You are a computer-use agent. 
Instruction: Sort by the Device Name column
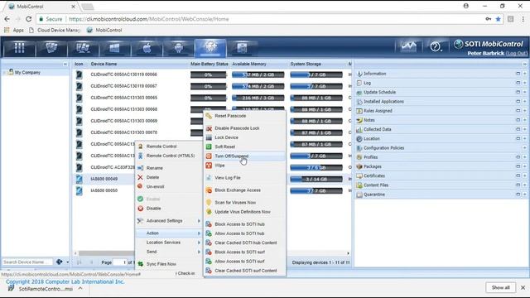point(104,64)
